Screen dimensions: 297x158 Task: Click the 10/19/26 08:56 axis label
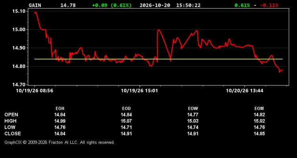34,91
